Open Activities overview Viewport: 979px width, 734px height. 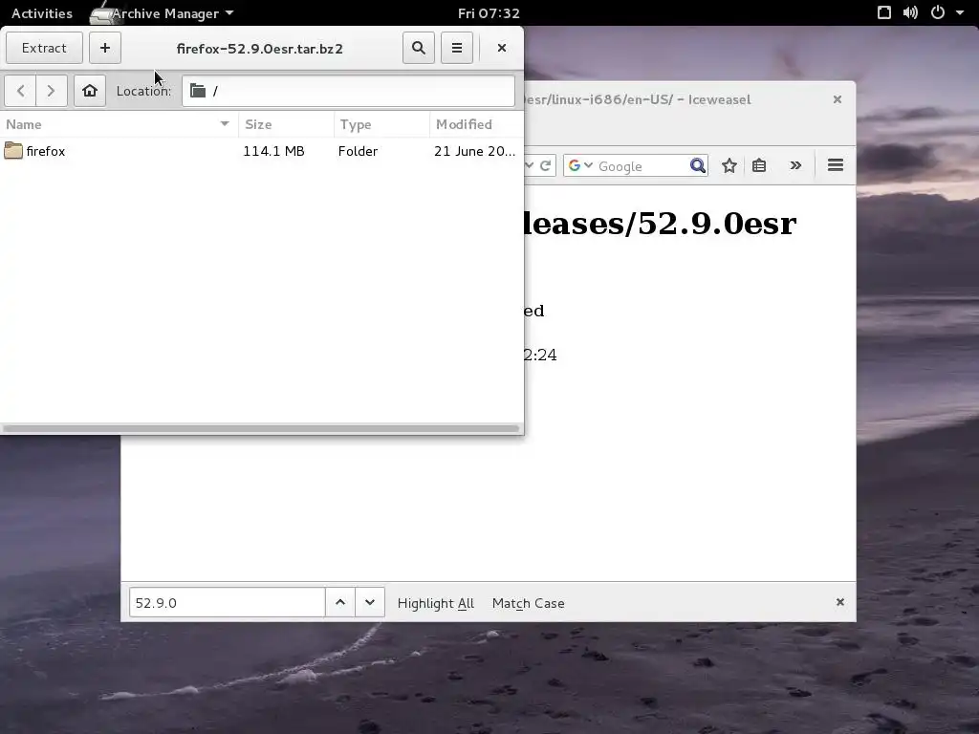coord(42,13)
